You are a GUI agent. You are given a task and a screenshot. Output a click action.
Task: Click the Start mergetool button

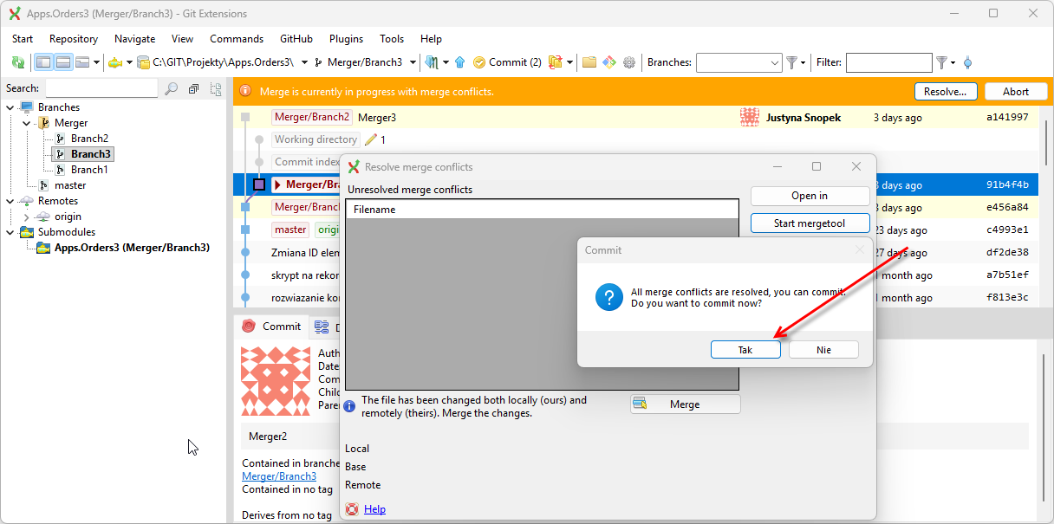(x=810, y=223)
